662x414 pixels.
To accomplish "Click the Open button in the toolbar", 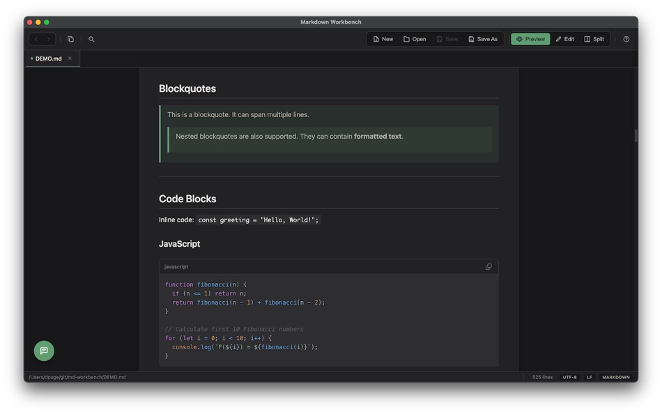I will (414, 38).
